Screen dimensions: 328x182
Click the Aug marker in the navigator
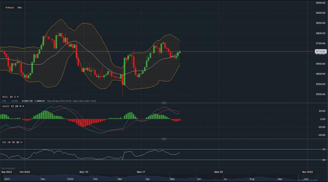[252, 179]
